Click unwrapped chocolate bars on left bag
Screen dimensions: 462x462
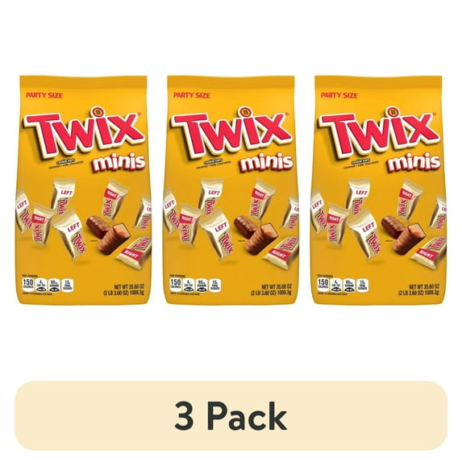click(108, 235)
